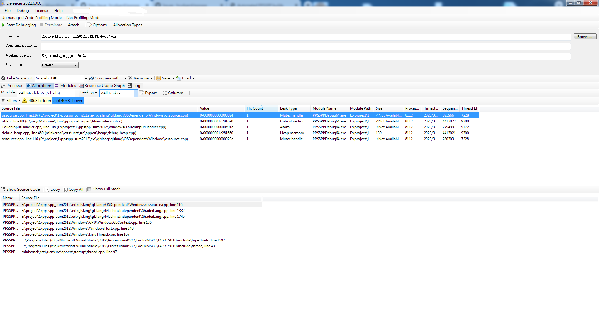This screenshot has height=324, width=599.
Task: Open the Debug menu
Action: point(22,10)
